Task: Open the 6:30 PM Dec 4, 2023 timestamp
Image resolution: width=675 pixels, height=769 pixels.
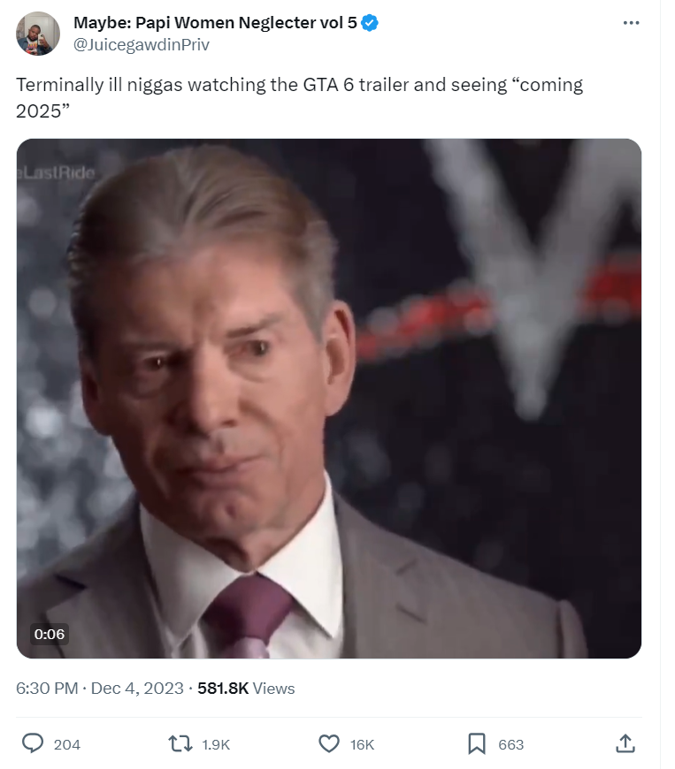Action: click(100, 688)
